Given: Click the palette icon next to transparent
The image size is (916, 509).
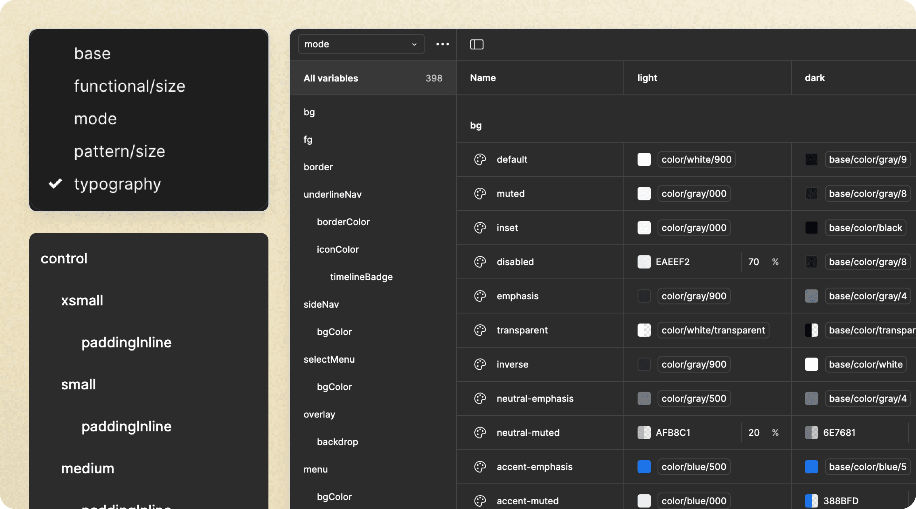Looking at the screenshot, I should [x=480, y=330].
